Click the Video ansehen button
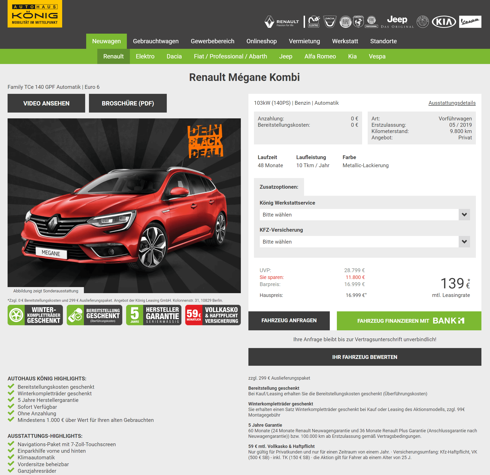The width and height of the screenshot is (490, 475). pos(46,103)
